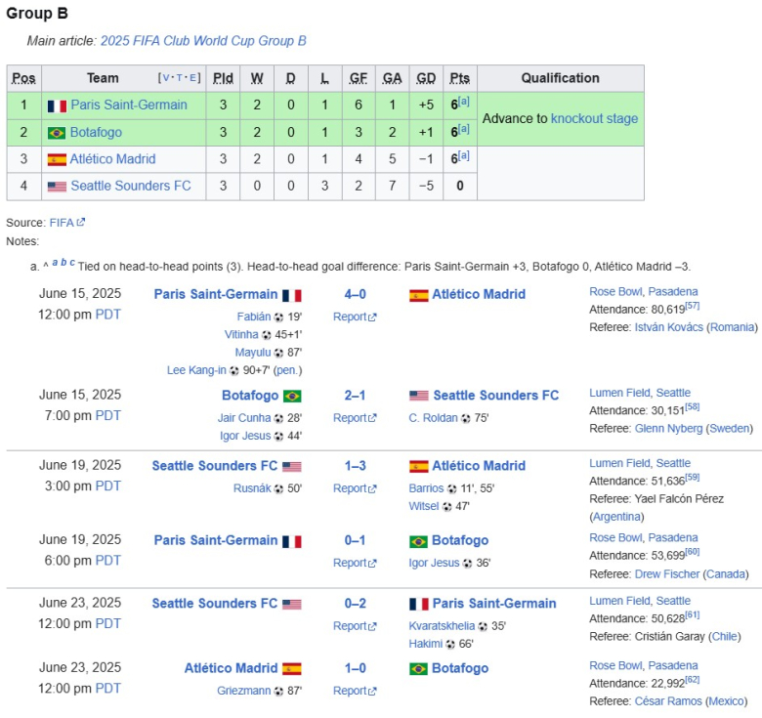This screenshot has width=762, height=718.
Task: Open attendance reference [58] for Botafogo match
Action: (692, 407)
